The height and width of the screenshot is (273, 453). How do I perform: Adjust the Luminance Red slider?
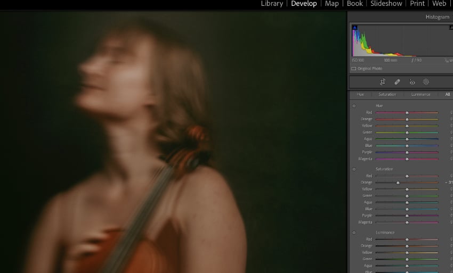pyautogui.click(x=407, y=239)
